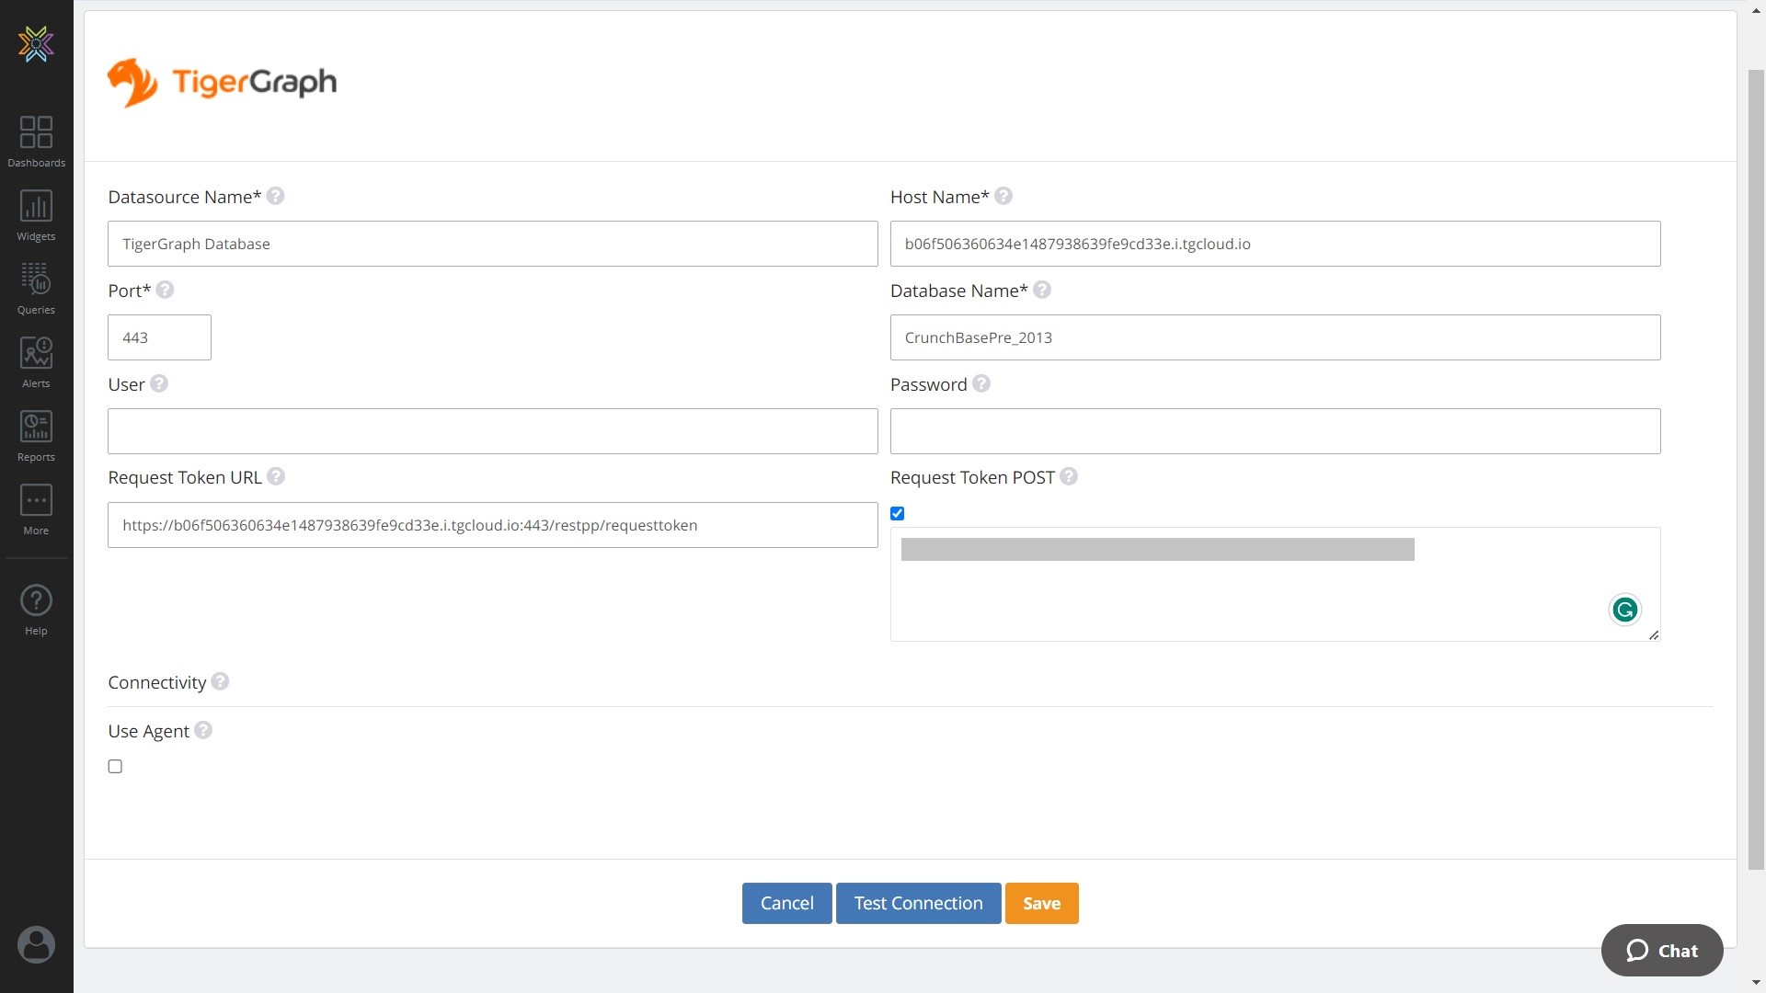Open the Reports section

(x=36, y=434)
